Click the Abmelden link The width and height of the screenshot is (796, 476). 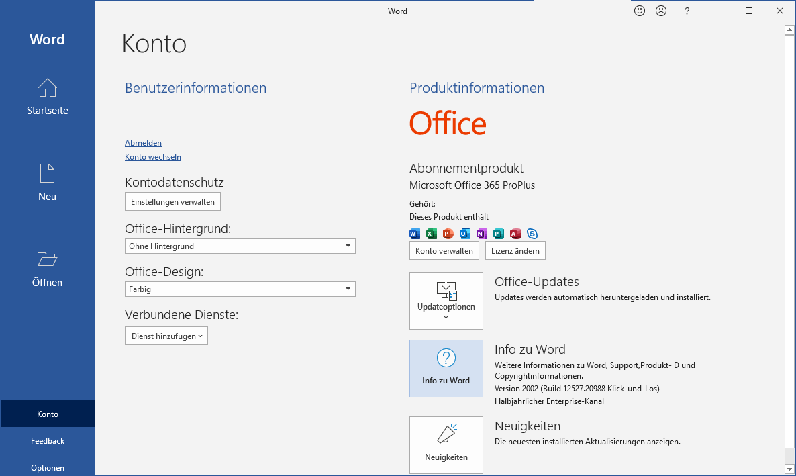tap(143, 143)
